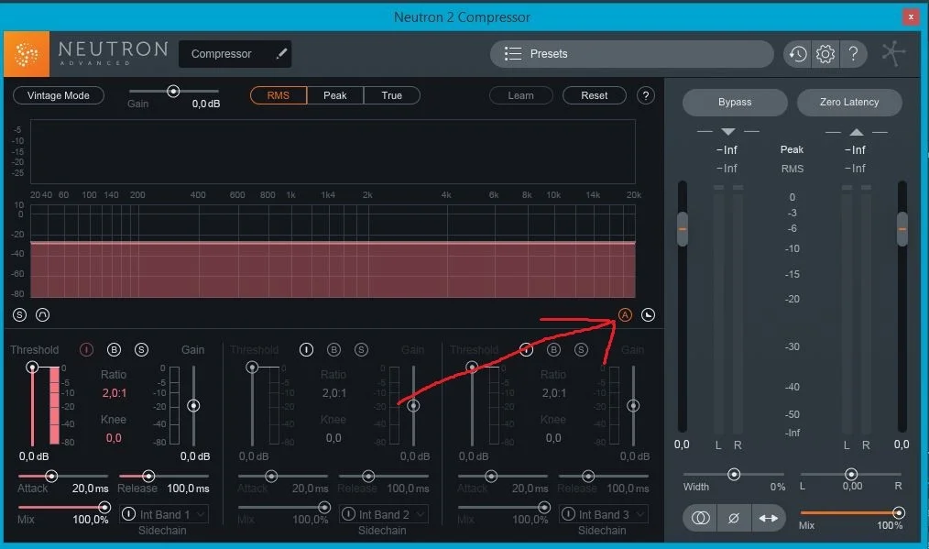Click the overlapping circles channel icon

(x=700, y=518)
